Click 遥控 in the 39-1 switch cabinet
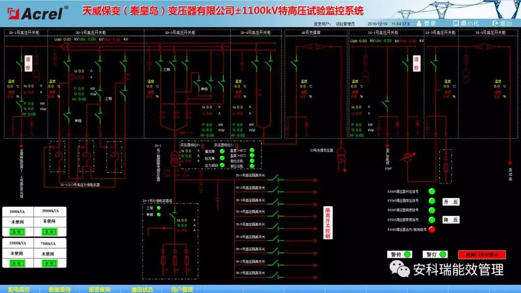Viewport: 521px width, 293px height. point(28,63)
